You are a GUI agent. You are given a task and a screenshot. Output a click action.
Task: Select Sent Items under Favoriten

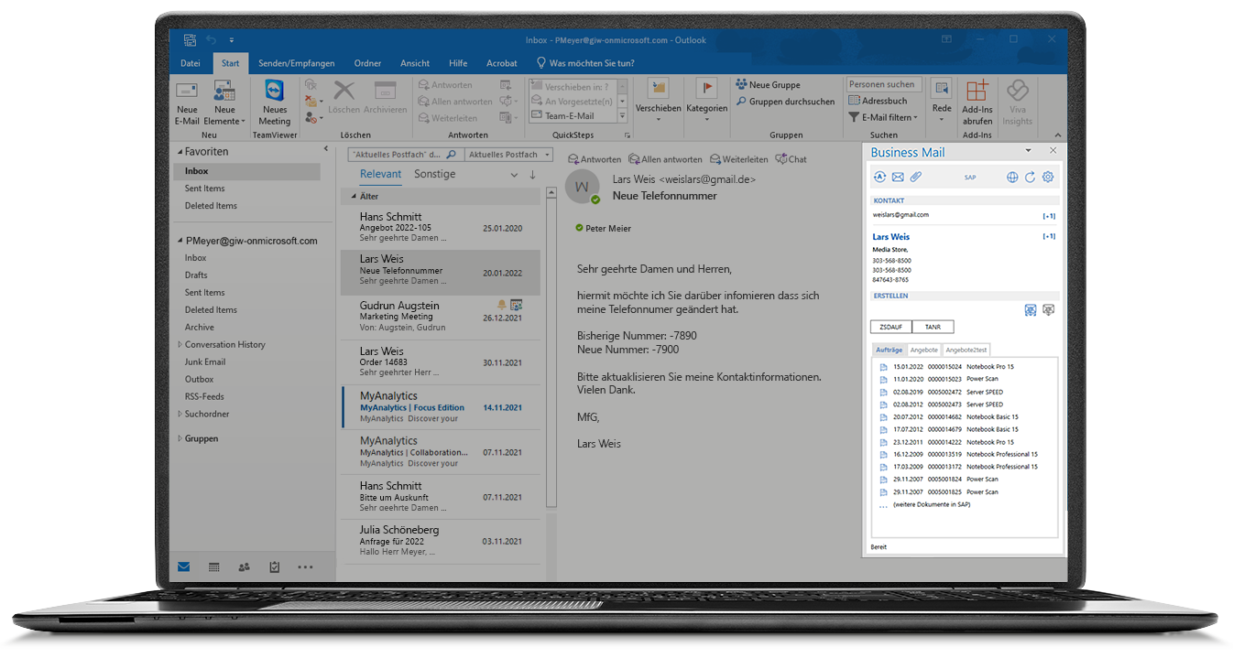click(204, 189)
